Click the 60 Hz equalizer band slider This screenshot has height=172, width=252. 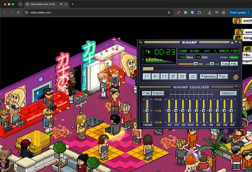point(169,111)
